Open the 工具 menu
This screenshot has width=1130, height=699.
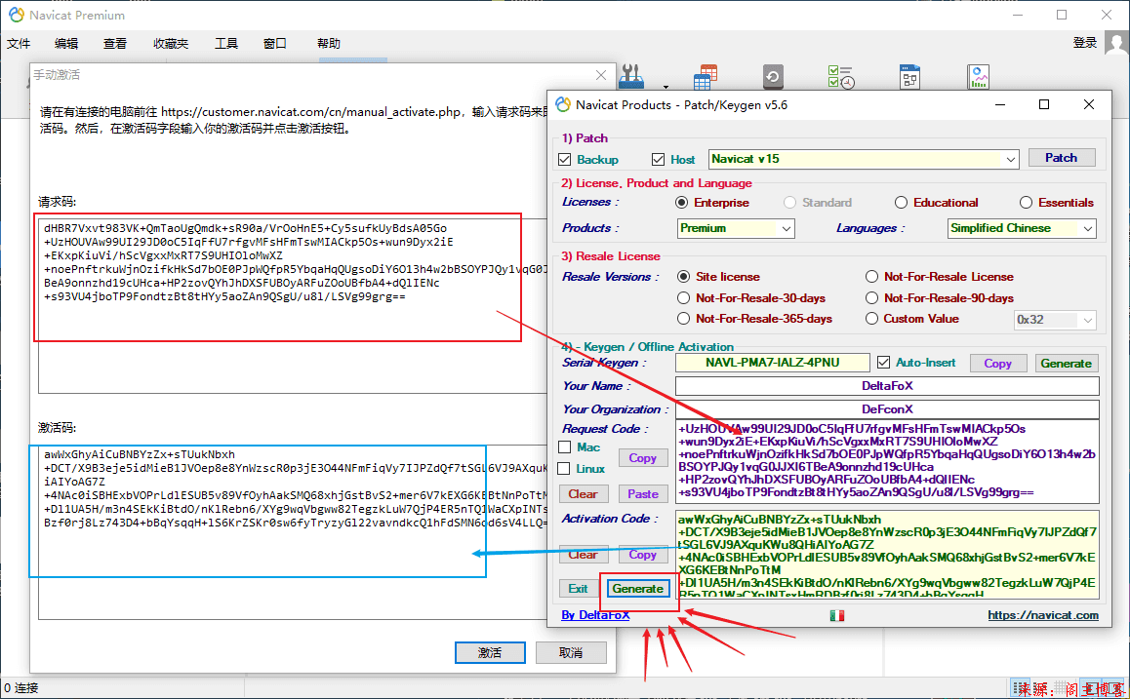pos(226,44)
